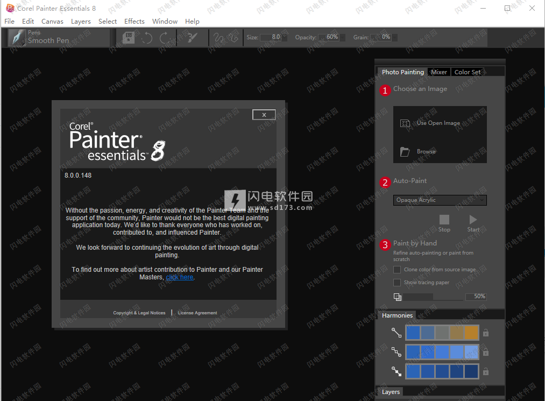Image resolution: width=545 pixels, height=401 pixels.
Task: Switch to the Mixer tab
Action: click(439, 72)
